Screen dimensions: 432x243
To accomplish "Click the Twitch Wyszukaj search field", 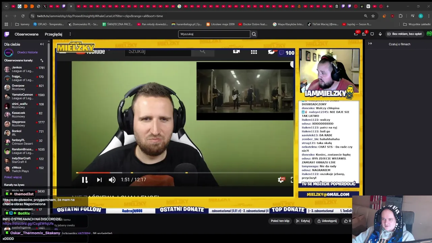I will tap(214, 34).
